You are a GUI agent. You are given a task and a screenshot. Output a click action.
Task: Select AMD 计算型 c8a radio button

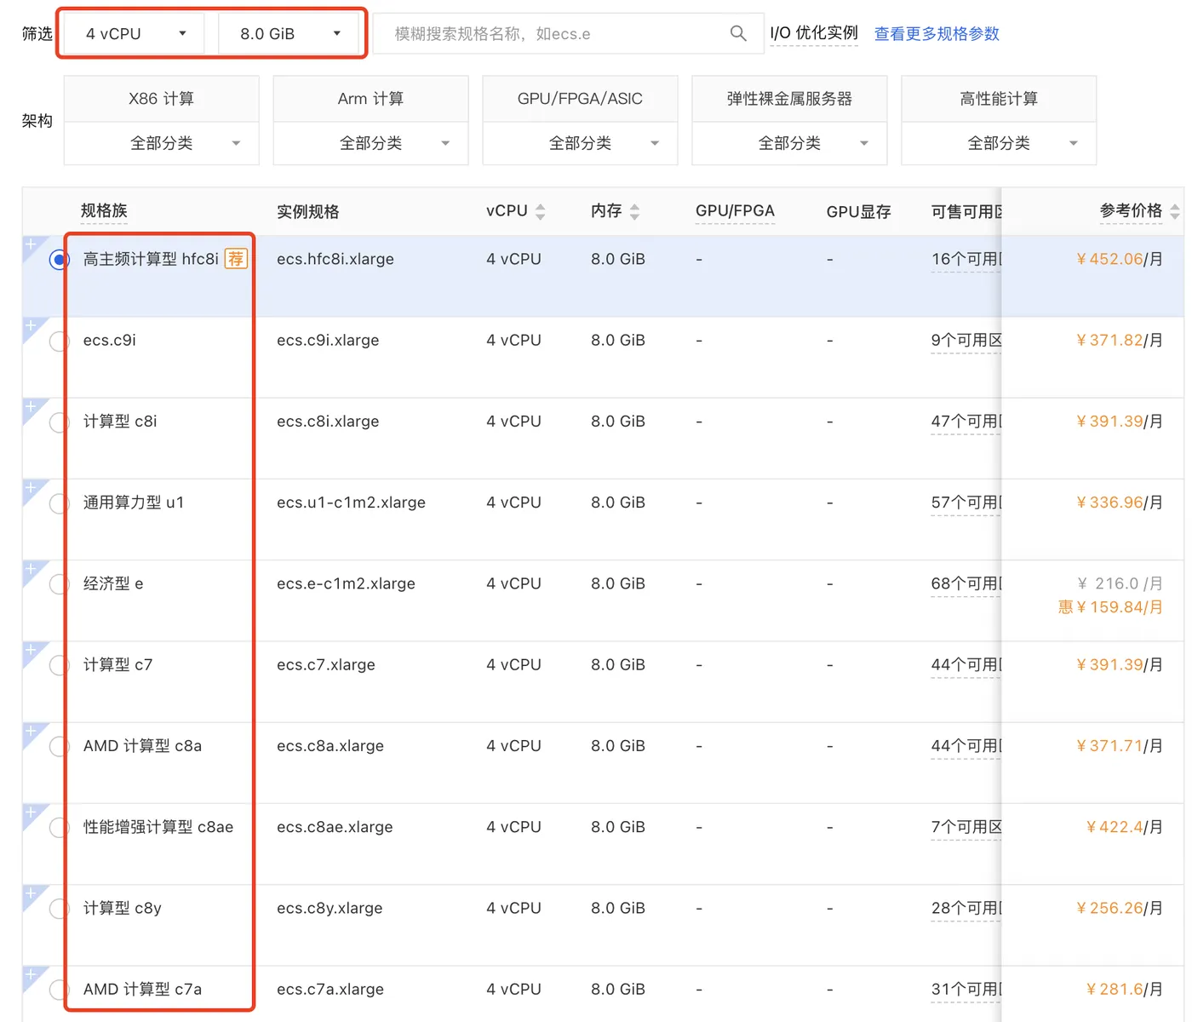59,747
